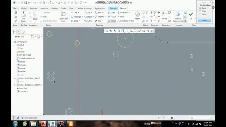
Task: Switch to the View tab
Action: click(71, 8)
